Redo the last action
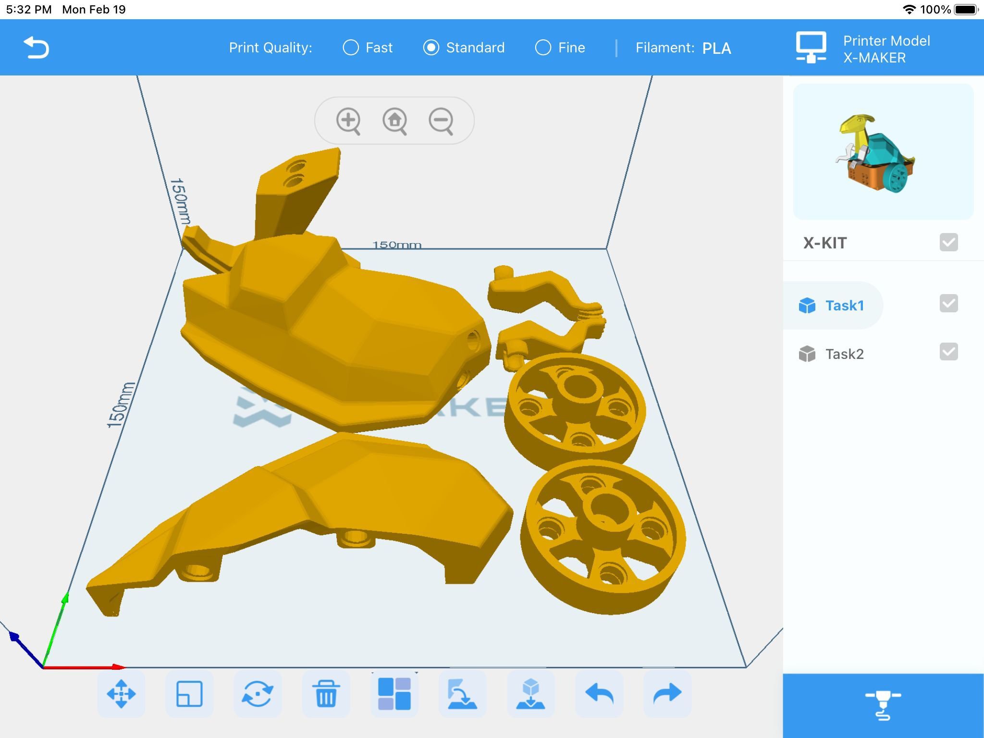 667,694
